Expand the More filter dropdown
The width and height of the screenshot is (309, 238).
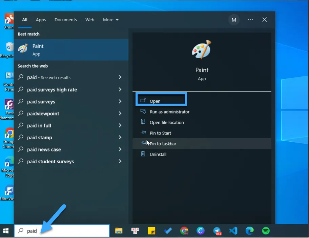110,20
